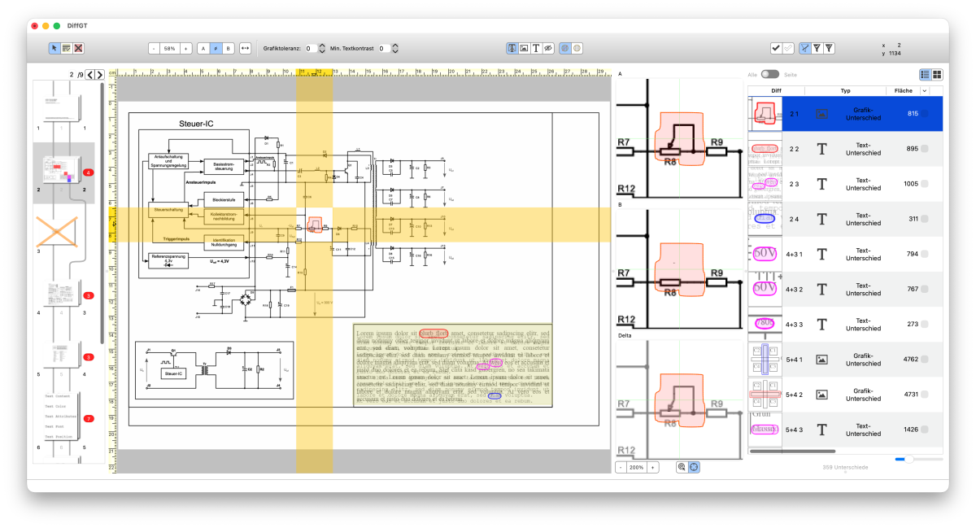Increase Min. Textkontrast with its stepper
This screenshot has height=528, width=976.
point(395,45)
